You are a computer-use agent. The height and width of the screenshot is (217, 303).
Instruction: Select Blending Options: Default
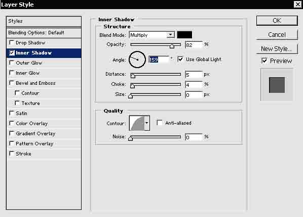(44, 33)
